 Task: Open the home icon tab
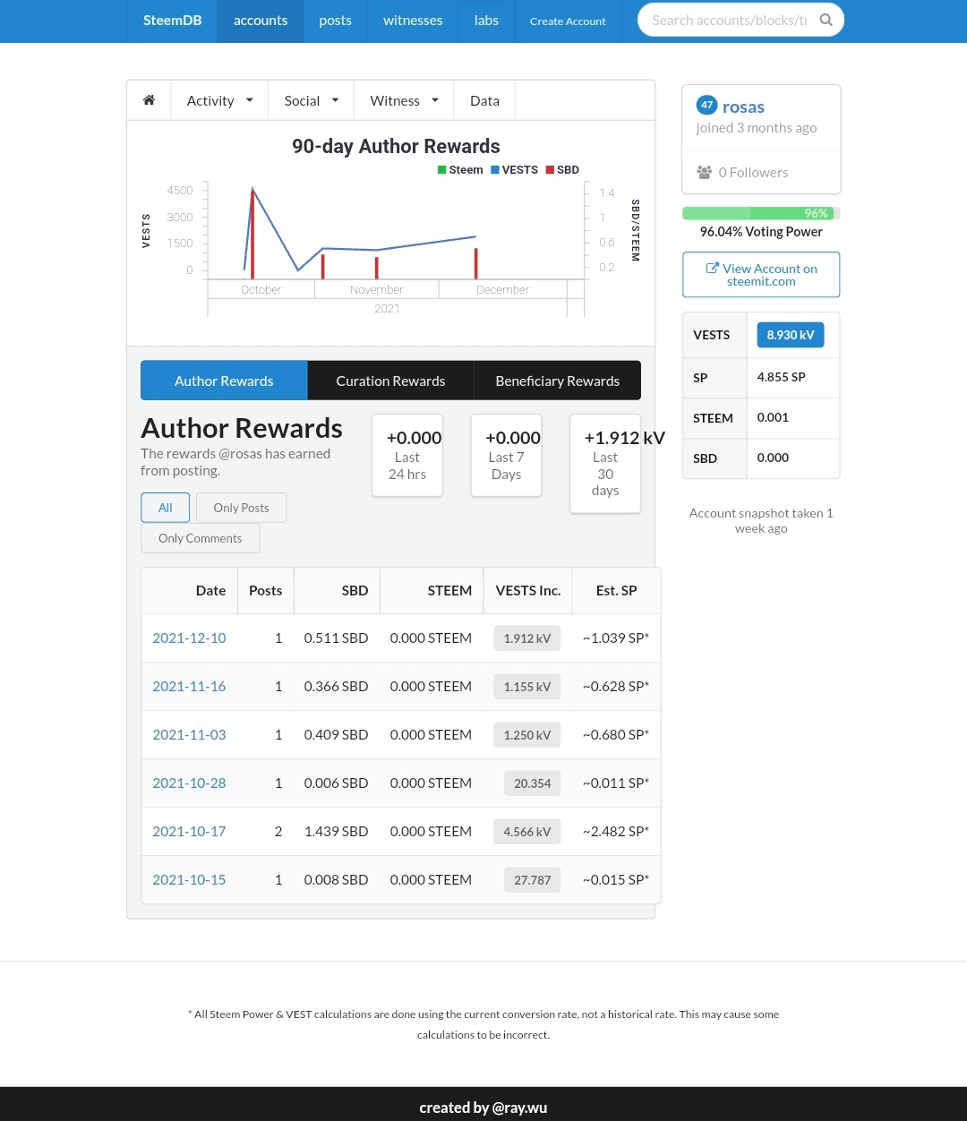(x=150, y=100)
